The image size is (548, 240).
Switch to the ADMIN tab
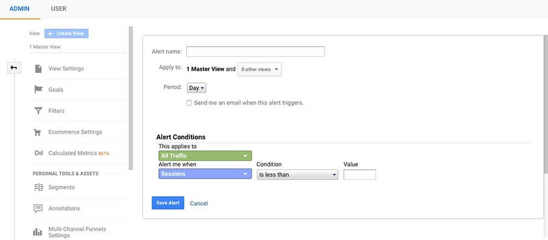click(19, 9)
